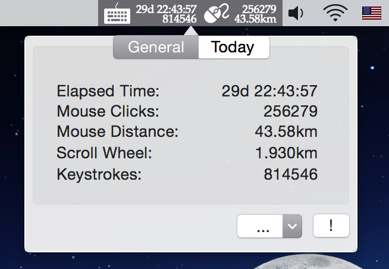Open the US flag input menu

[372, 13]
